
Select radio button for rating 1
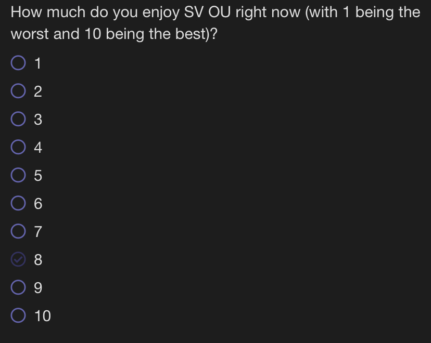18,63
